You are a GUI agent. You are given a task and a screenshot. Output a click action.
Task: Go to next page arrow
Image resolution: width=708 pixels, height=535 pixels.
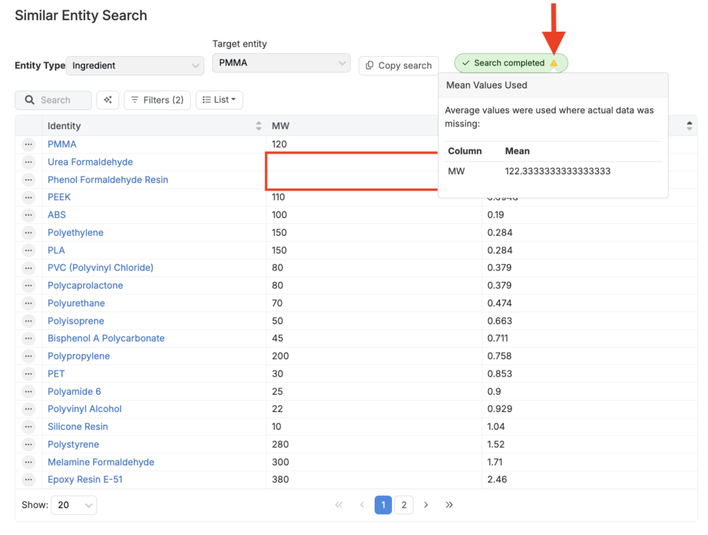[x=426, y=505]
